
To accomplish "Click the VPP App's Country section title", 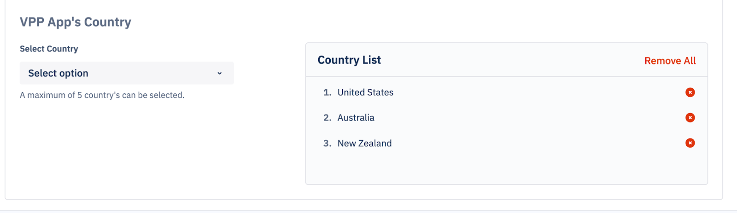I will pos(76,22).
